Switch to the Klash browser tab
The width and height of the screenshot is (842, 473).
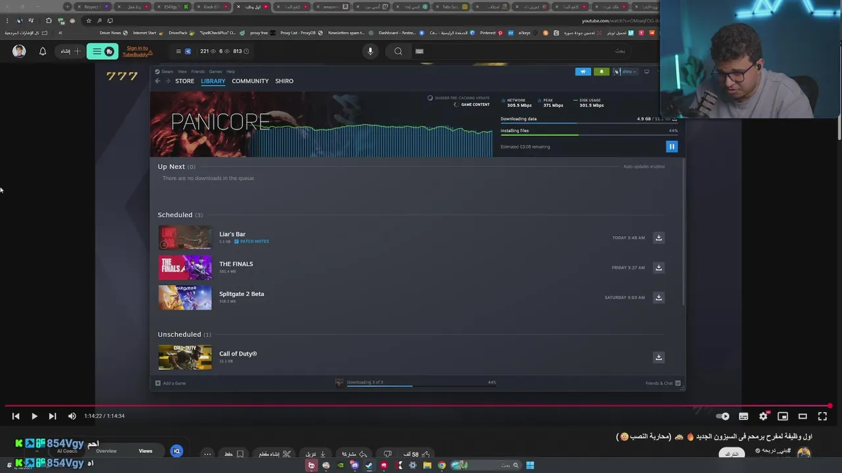point(212,7)
